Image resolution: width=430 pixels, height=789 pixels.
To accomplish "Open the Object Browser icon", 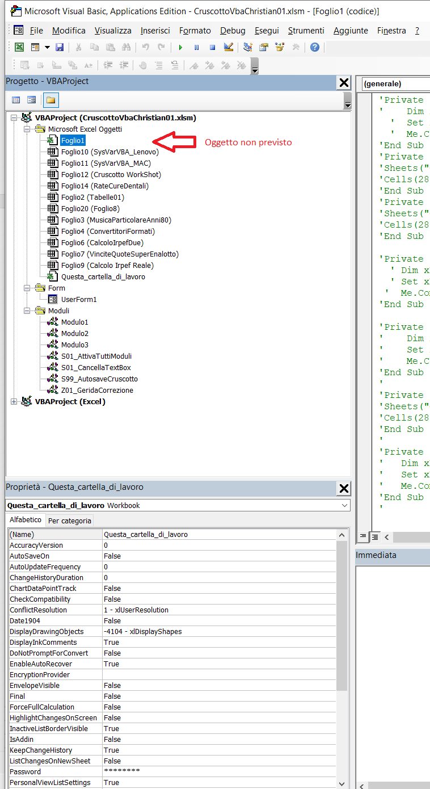I will 280,47.
